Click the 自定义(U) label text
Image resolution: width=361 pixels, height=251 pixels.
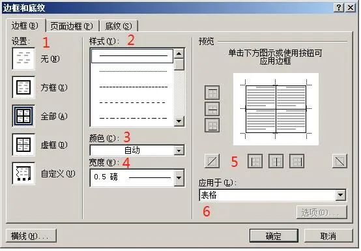click(x=58, y=173)
